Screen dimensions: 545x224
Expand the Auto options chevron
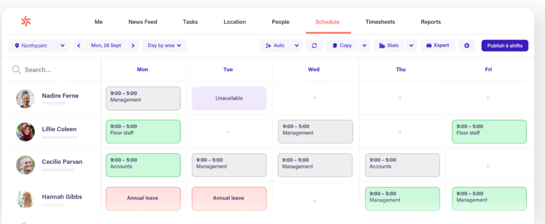coord(297,46)
